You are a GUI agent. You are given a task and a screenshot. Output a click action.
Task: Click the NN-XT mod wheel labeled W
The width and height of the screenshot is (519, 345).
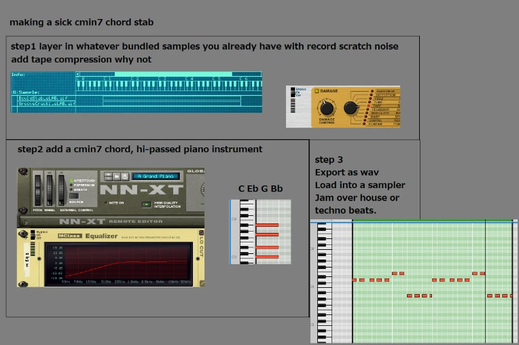coord(50,190)
